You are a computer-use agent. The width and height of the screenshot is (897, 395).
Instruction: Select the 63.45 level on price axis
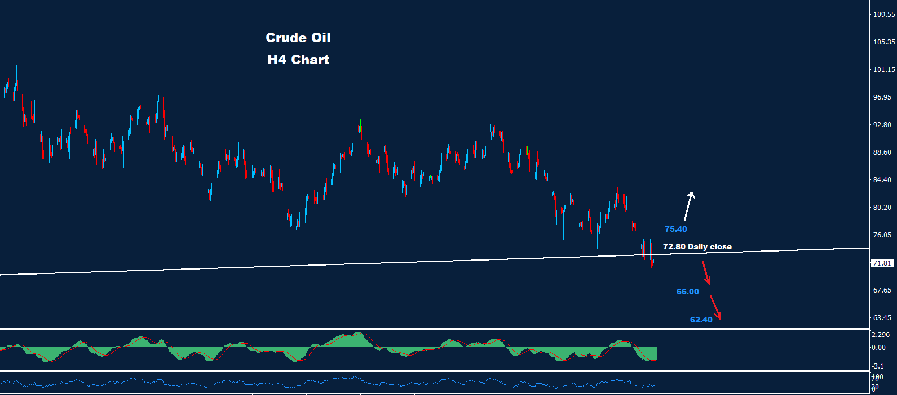[882, 318]
